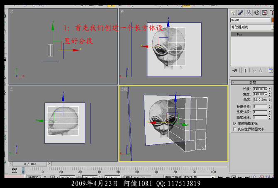Screen dimensions: 278x188
Task: Open the Display command panel tab
Action: 265,13
